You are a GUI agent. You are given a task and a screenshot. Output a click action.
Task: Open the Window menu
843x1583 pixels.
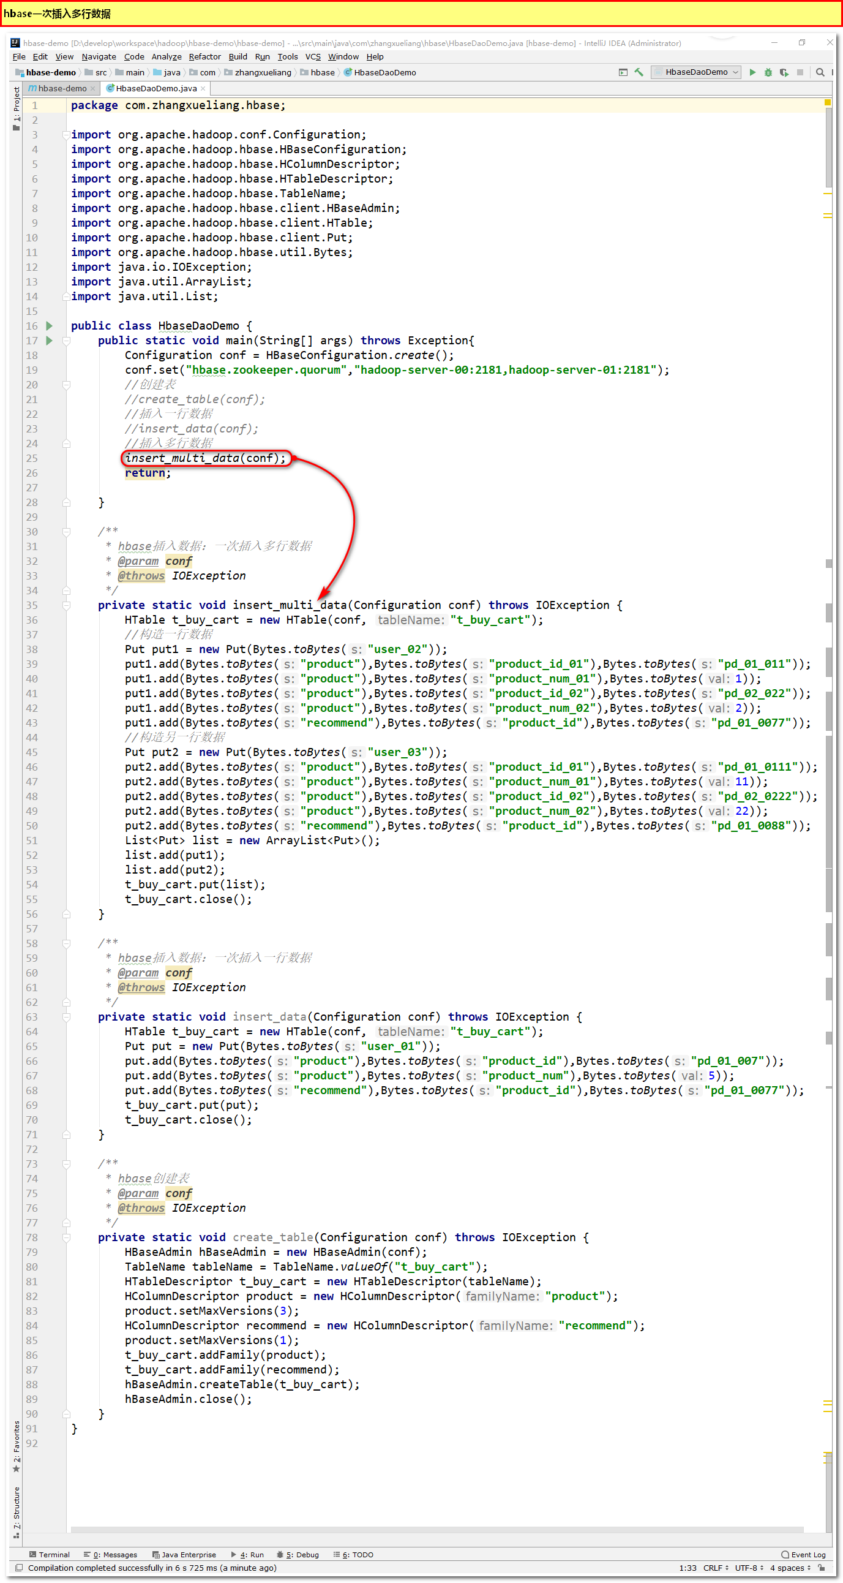pos(343,56)
